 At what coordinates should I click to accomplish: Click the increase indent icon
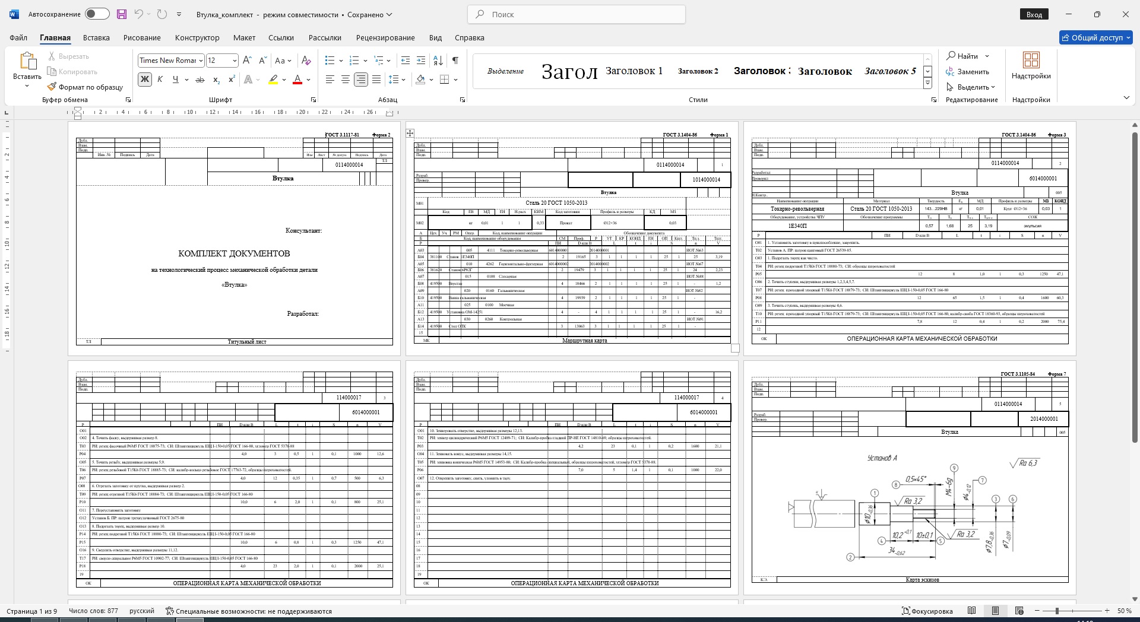pos(421,61)
